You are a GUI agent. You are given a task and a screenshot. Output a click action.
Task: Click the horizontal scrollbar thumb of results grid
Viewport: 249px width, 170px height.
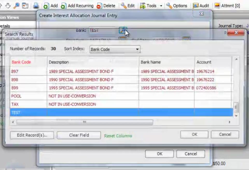pos(85,122)
